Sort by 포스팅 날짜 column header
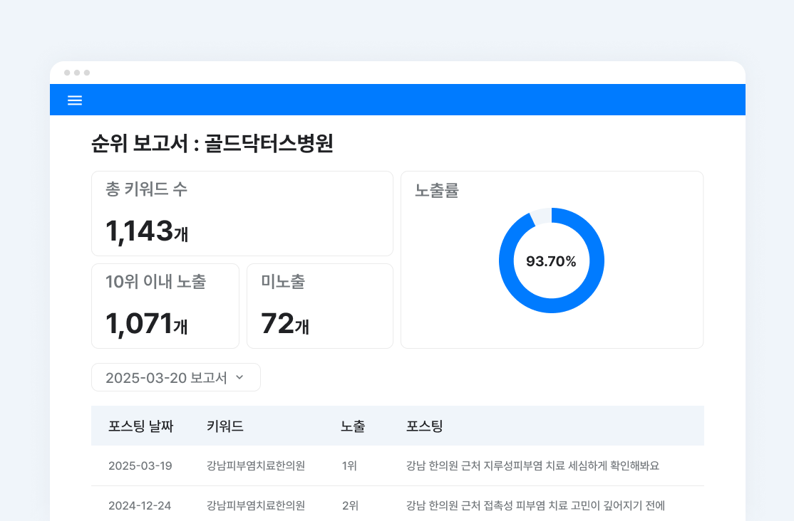The width and height of the screenshot is (794, 521). [141, 426]
